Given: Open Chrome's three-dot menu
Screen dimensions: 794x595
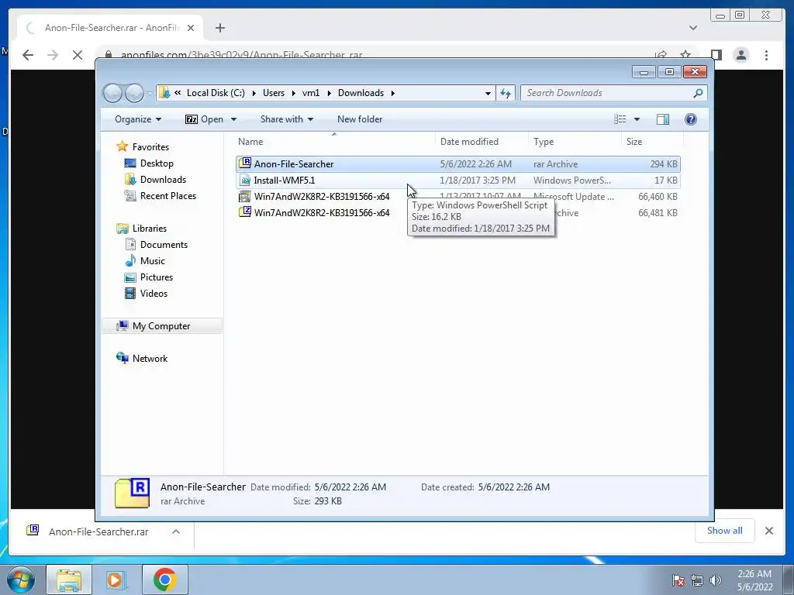Looking at the screenshot, I should click(x=766, y=55).
